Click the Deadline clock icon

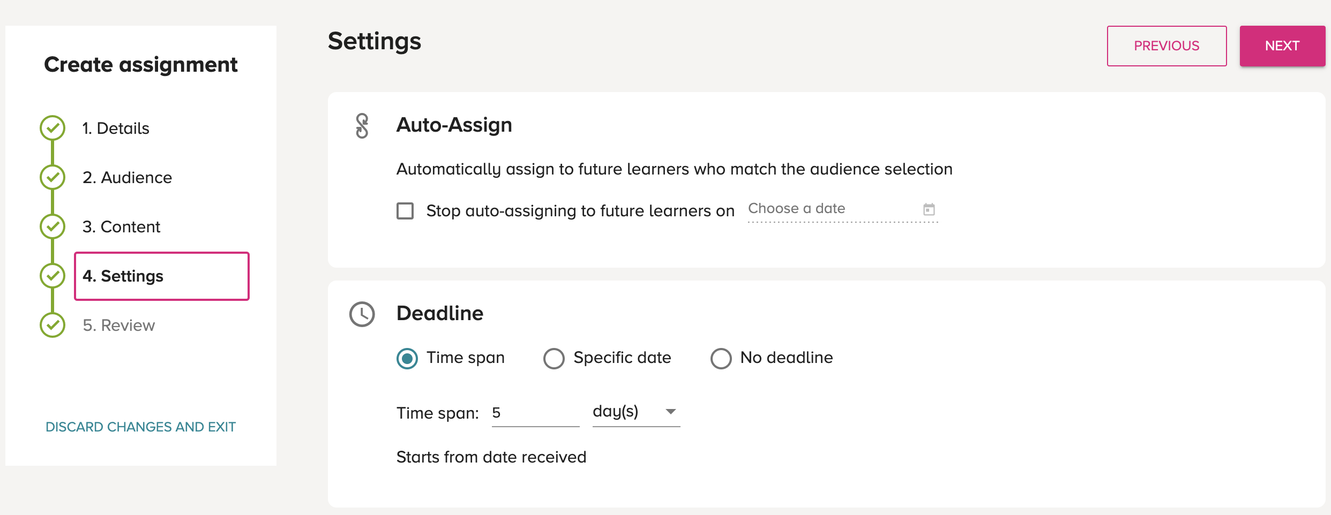coord(362,314)
